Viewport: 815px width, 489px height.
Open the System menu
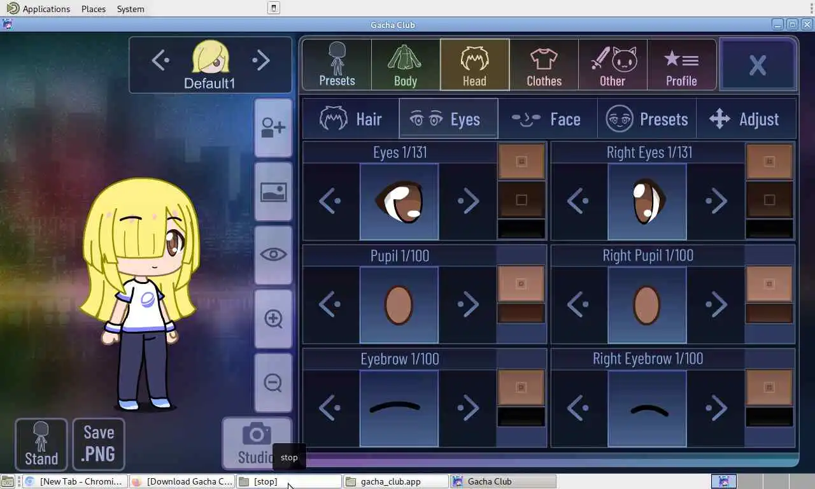coord(131,9)
